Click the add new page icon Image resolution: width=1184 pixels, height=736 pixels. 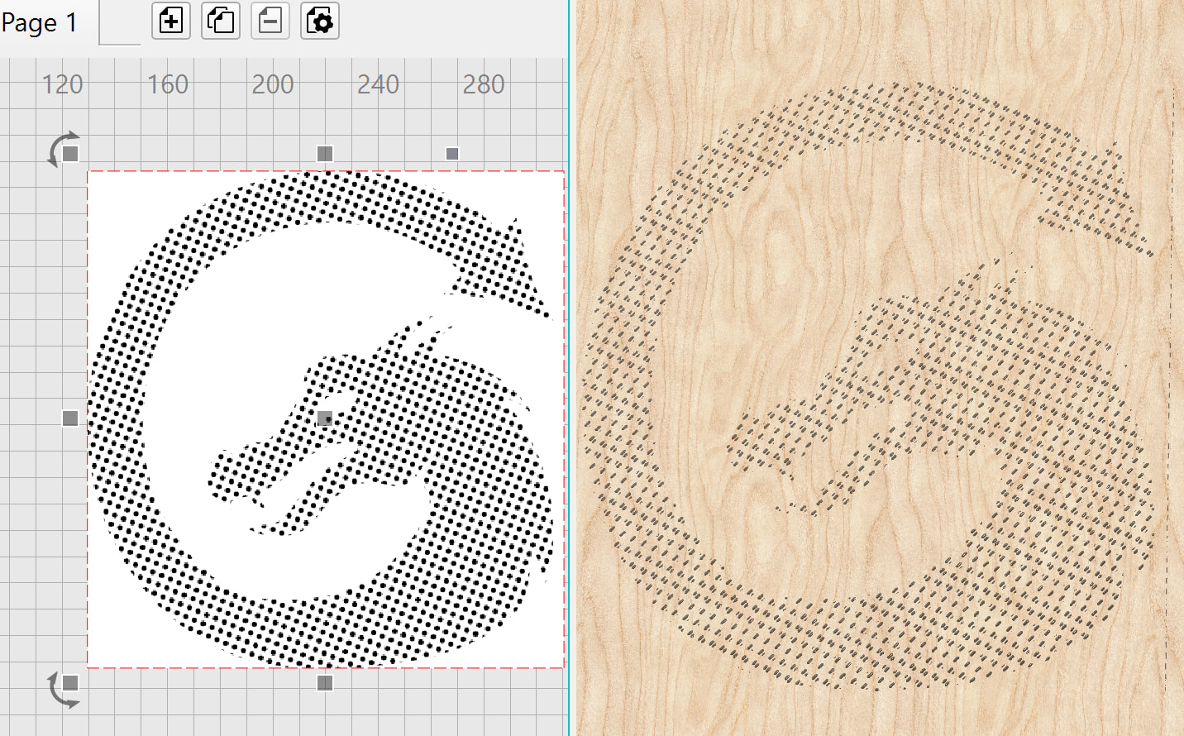[x=171, y=21]
